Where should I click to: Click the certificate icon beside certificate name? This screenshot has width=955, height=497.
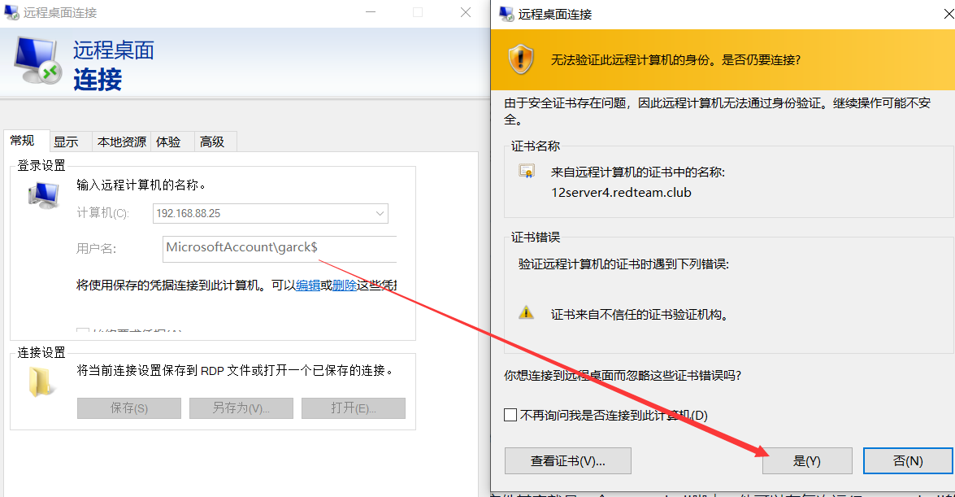[527, 172]
